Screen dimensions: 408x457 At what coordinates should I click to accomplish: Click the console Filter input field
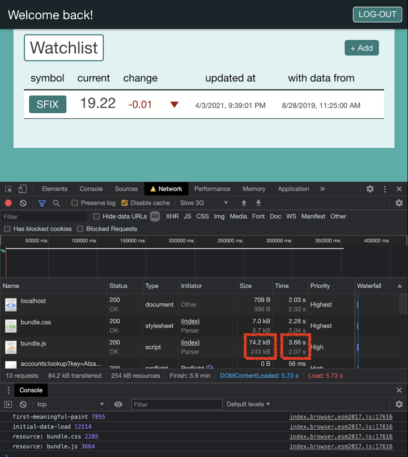177,404
